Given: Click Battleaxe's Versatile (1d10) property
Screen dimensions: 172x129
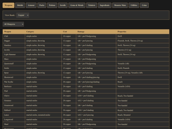Looking at the screenshot, I should 124,86.
